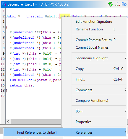This screenshot has width=128, height=139.
Task: Click 0x10 offset on line 9
Action: tap(47, 53)
